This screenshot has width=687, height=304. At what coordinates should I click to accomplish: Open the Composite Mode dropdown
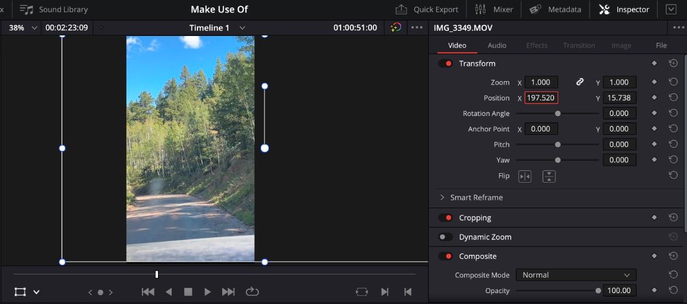click(576, 275)
